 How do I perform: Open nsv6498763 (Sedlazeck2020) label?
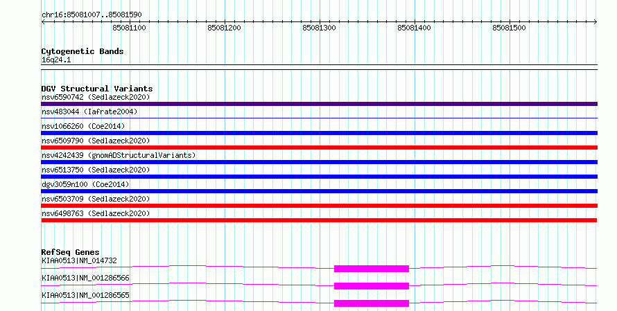(x=96, y=213)
